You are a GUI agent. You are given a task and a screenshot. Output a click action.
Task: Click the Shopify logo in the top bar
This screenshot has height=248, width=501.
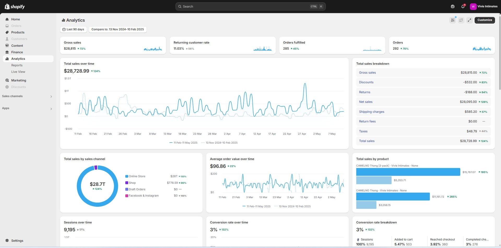pyautogui.click(x=15, y=7)
